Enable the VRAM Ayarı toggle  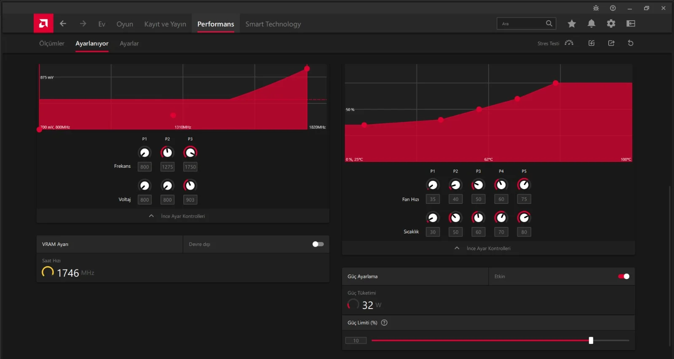318,244
